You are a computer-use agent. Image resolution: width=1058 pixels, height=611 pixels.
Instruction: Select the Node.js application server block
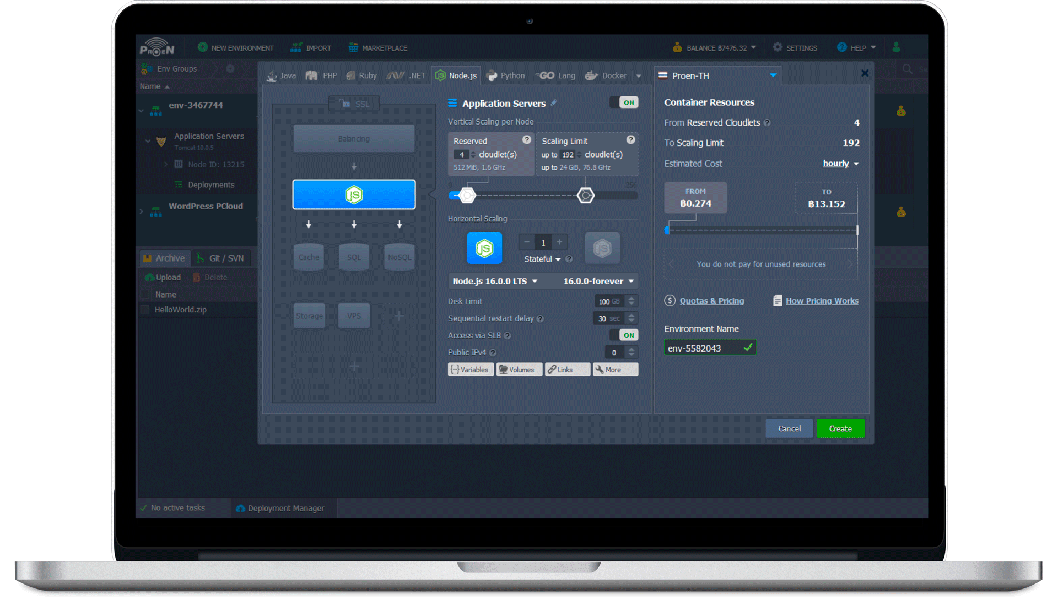coord(354,194)
